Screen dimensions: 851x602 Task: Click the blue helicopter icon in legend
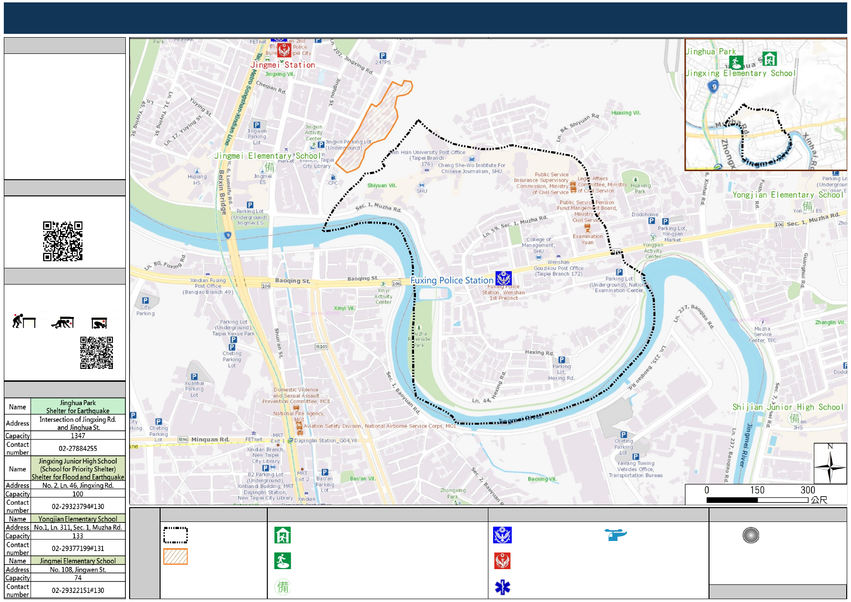tap(616, 535)
